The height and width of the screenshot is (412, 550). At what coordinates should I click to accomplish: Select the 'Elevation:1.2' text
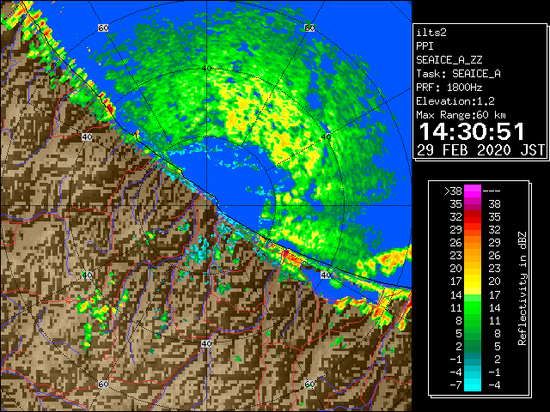tap(455, 101)
